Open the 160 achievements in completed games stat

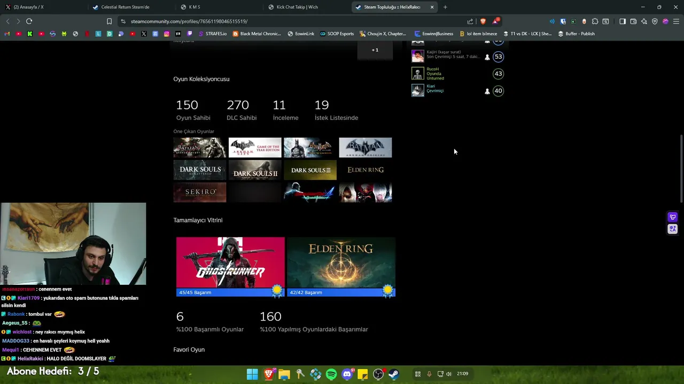(314, 322)
